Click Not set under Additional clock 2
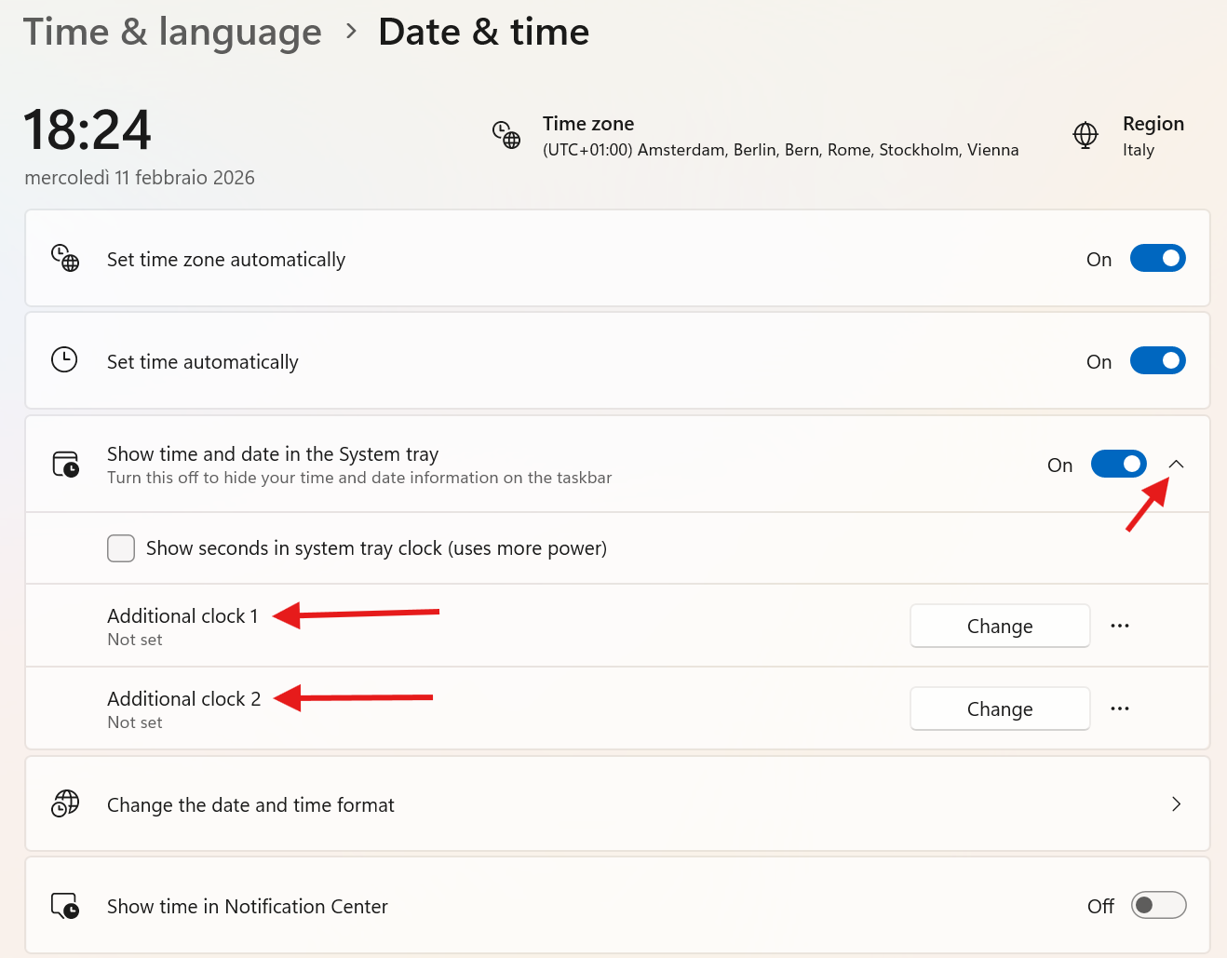The image size is (1227, 958). [x=135, y=722]
